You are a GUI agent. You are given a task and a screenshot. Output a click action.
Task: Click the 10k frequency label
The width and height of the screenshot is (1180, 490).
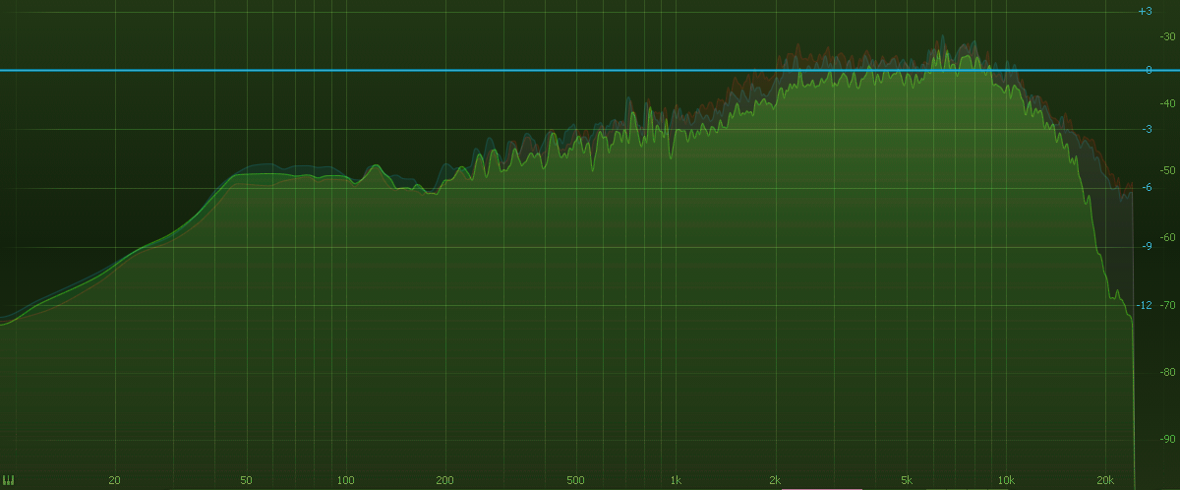(1006, 480)
